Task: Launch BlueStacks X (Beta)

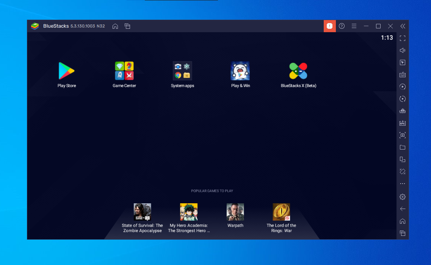Action: pos(298,71)
